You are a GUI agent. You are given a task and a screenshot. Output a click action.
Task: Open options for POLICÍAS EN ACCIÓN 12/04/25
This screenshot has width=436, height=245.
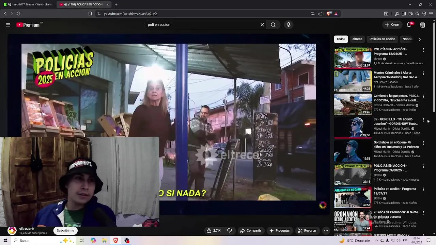pos(423,50)
